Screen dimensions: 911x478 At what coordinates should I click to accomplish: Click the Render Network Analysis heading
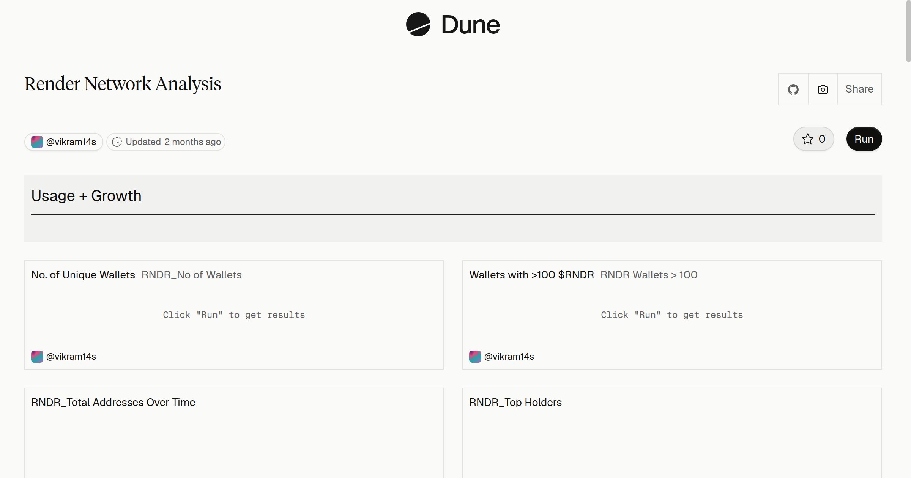tap(123, 84)
